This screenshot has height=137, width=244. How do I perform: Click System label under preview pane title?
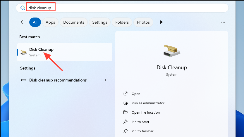pos(172,74)
